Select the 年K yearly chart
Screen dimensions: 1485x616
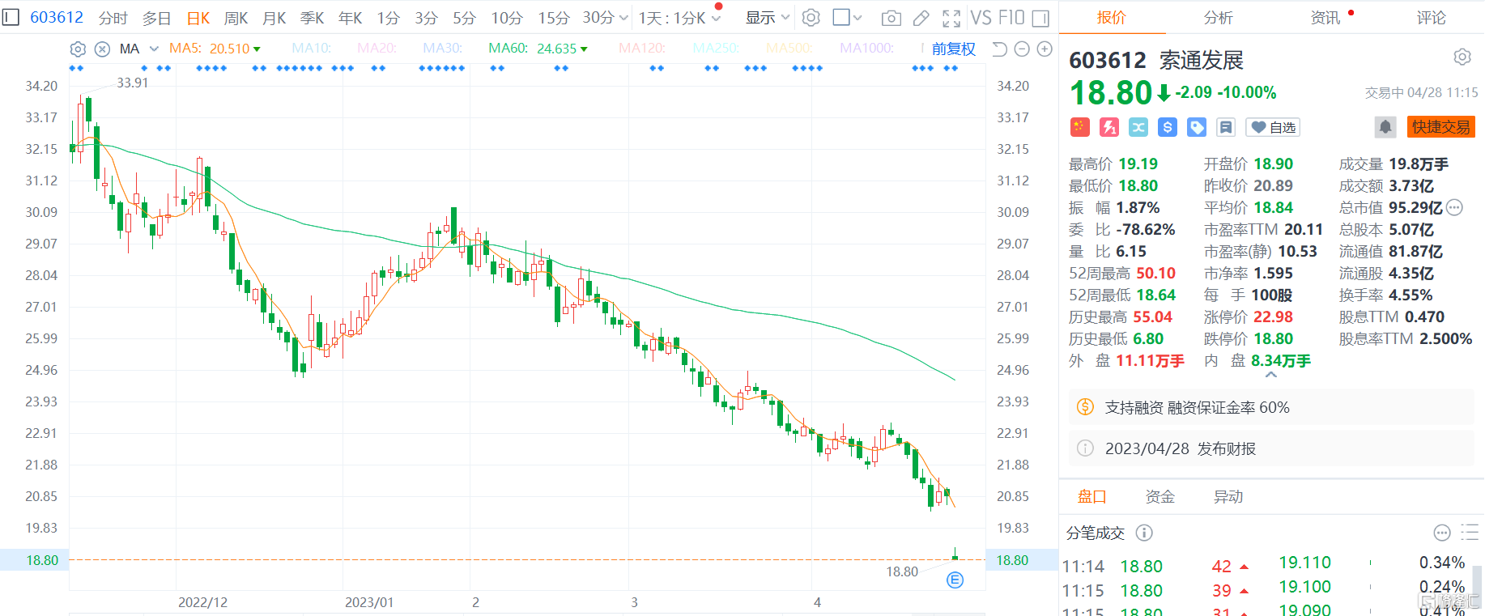pos(351,18)
